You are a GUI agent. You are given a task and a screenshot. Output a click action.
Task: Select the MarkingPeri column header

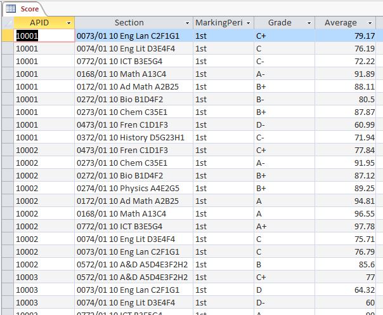223,23
